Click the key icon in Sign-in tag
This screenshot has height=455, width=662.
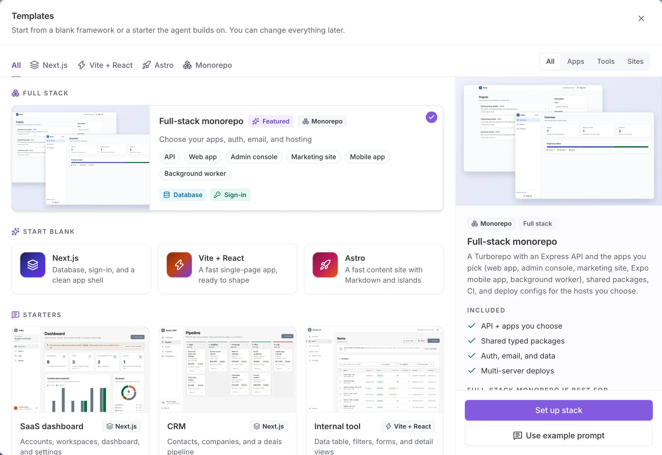pyautogui.click(x=217, y=195)
